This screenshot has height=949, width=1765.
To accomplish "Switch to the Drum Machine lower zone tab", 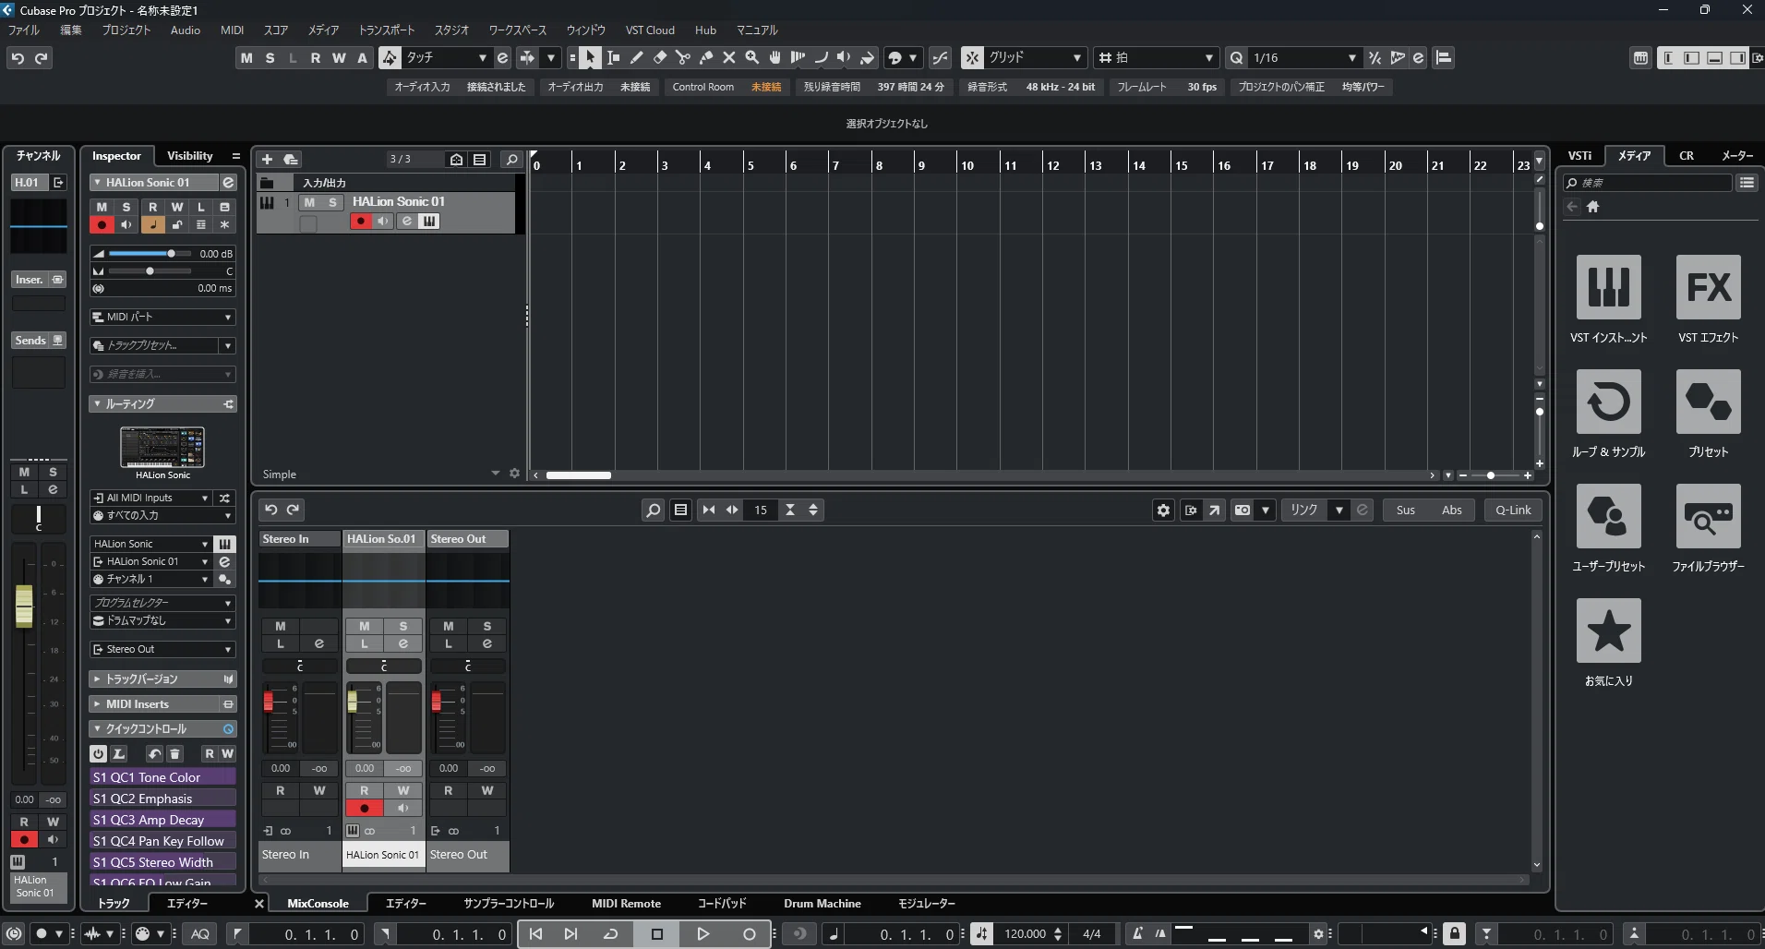I will pos(822,904).
